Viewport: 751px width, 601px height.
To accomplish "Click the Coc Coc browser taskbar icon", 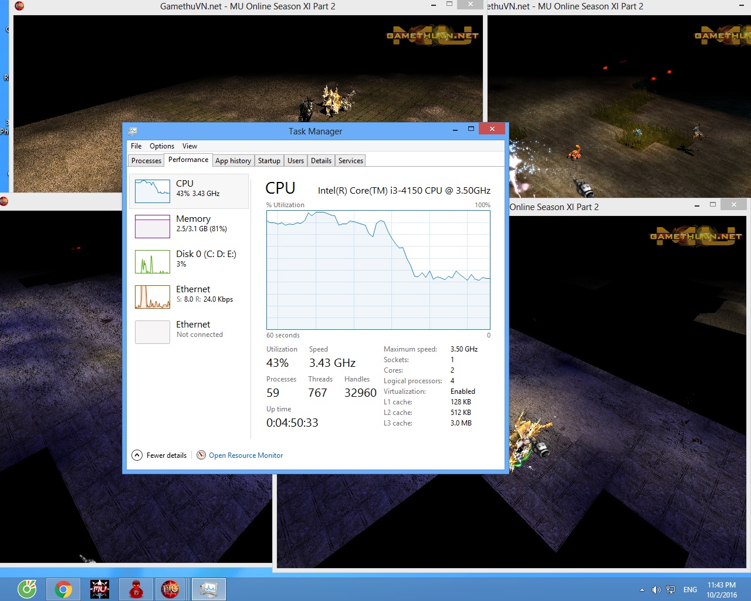I will [x=27, y=589].
